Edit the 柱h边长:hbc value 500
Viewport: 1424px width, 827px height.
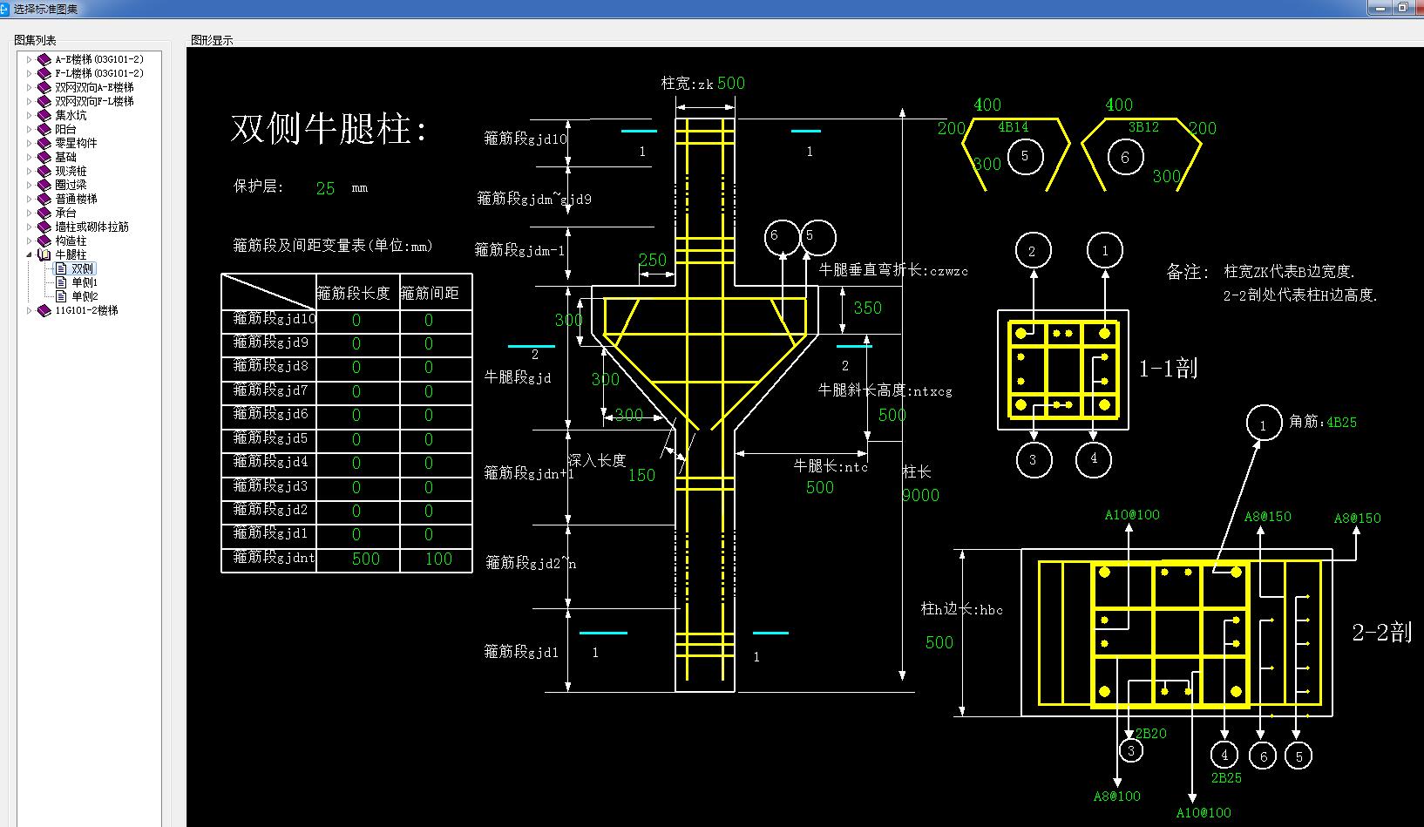[x=939, y=642]
